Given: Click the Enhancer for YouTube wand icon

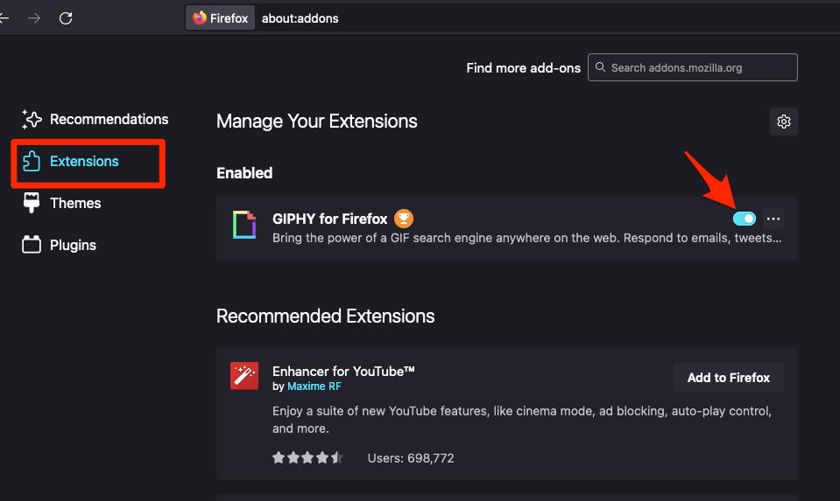Looking at the screenshot, I should [244, 375].
